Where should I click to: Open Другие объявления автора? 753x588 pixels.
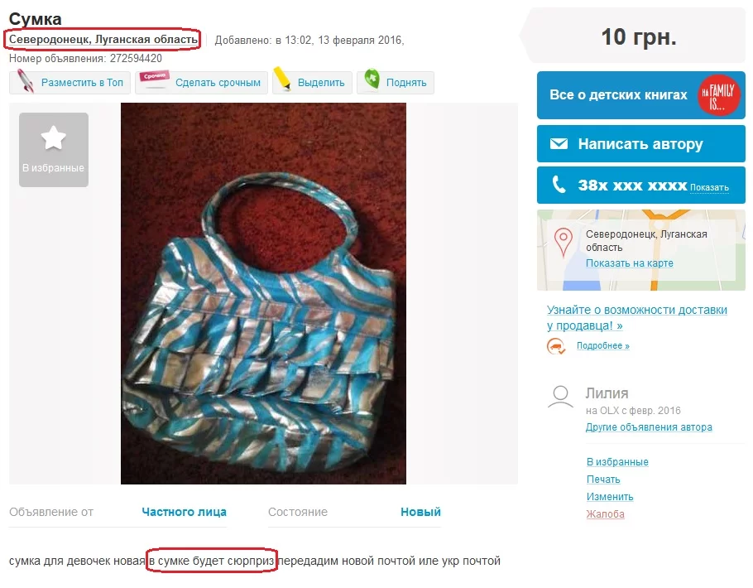pos(648,427)
